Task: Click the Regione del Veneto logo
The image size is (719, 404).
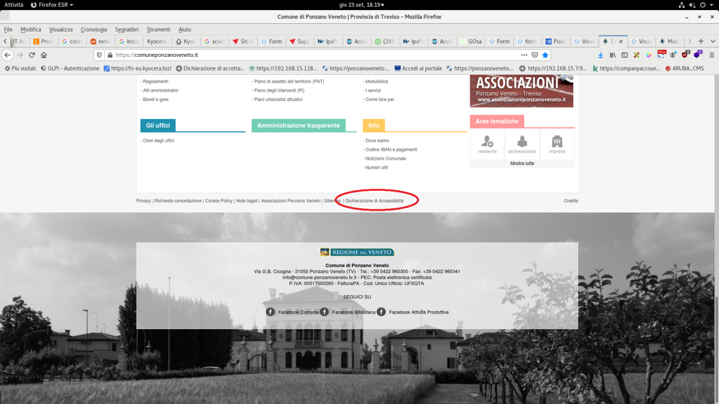Action: [x=357, y=253]
